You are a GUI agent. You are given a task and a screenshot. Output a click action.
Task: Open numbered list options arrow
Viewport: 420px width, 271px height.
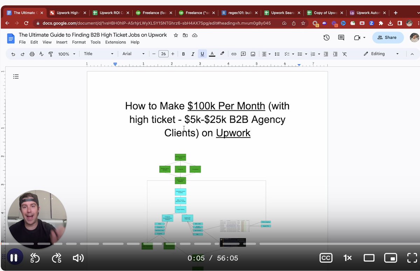tap(319, 54)
